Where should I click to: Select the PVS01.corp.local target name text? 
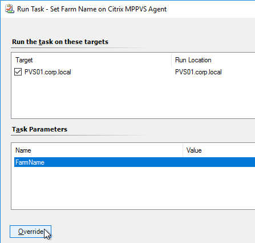click(x=48, y=72)
